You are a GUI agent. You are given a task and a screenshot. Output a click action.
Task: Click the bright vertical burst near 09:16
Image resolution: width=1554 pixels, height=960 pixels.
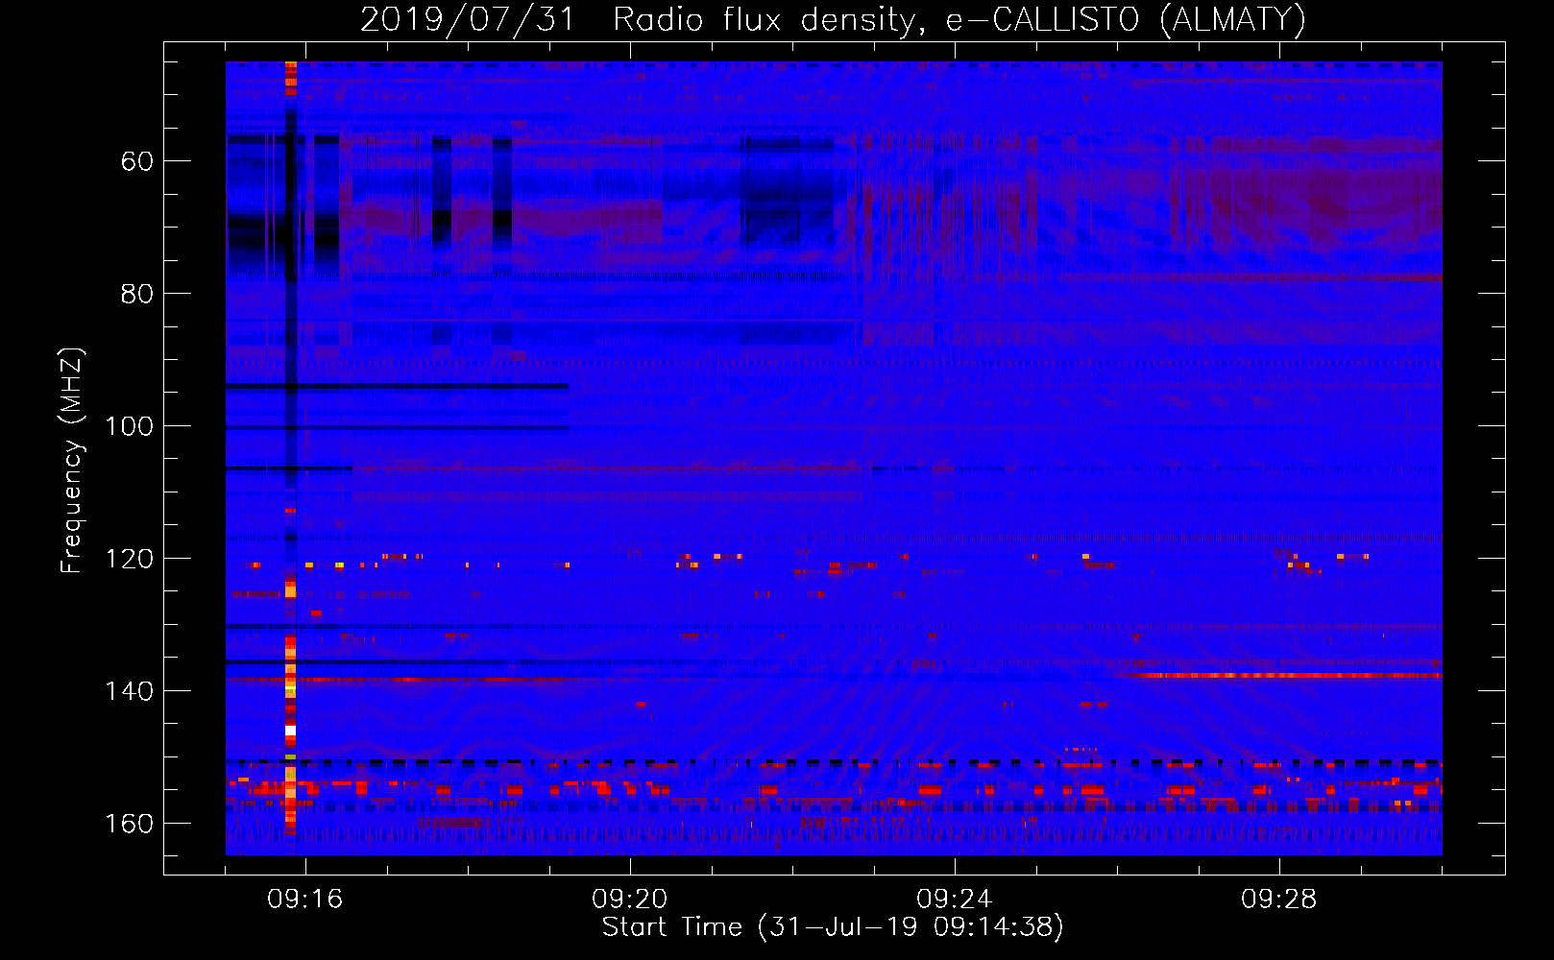(291, 446)
